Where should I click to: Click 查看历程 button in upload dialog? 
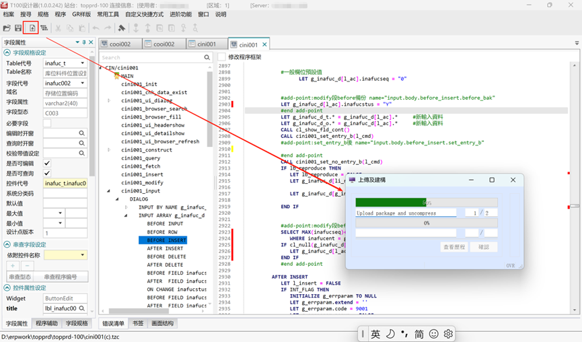coord(454,247)
